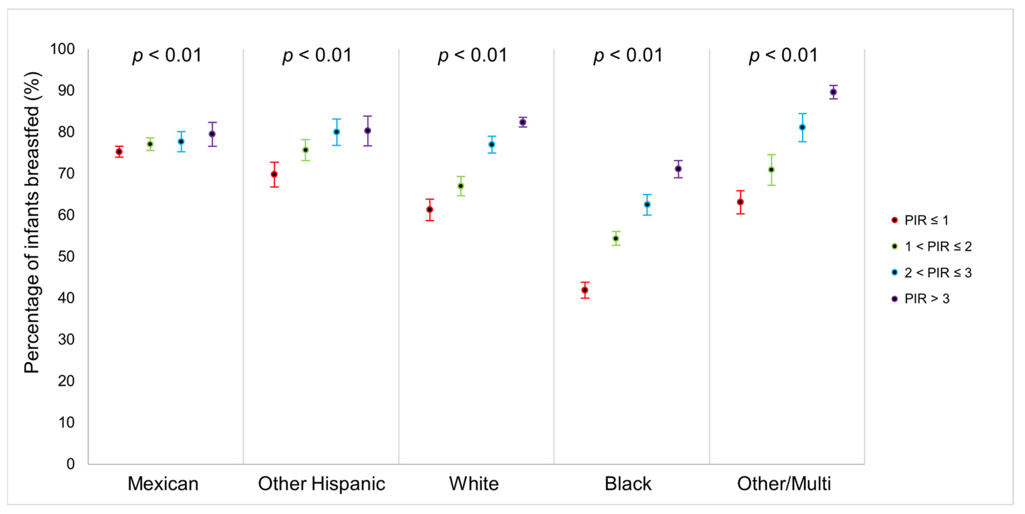Click the red data point in Black group
Image resolution: width=1025 pixels, height=514 pixels.
[585, 290]
